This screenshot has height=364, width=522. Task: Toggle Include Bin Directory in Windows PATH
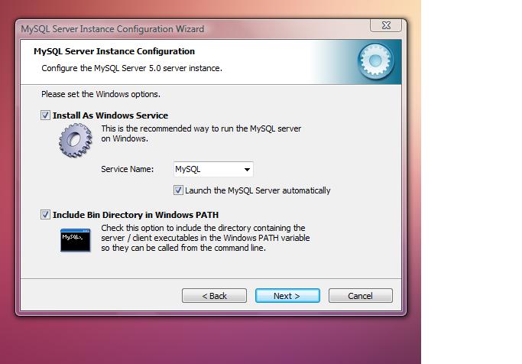pyautogui.click(x=45, y=214)
